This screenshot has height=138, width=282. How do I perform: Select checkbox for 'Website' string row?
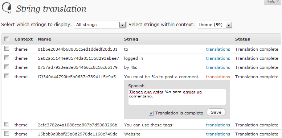pos(7,133)
